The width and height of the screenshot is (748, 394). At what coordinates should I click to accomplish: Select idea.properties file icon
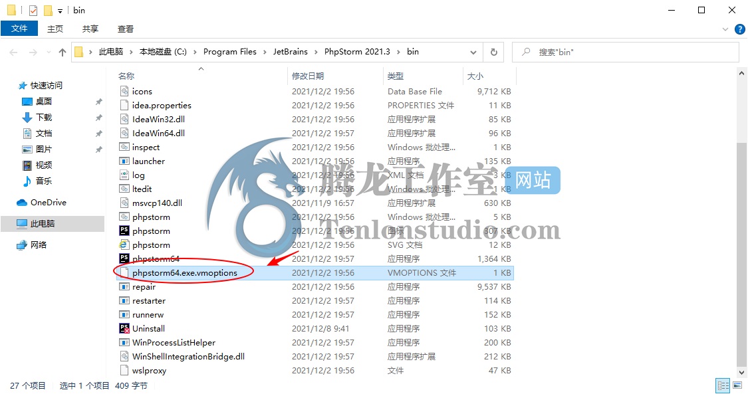pyautogui.click(x=124, y=105)
